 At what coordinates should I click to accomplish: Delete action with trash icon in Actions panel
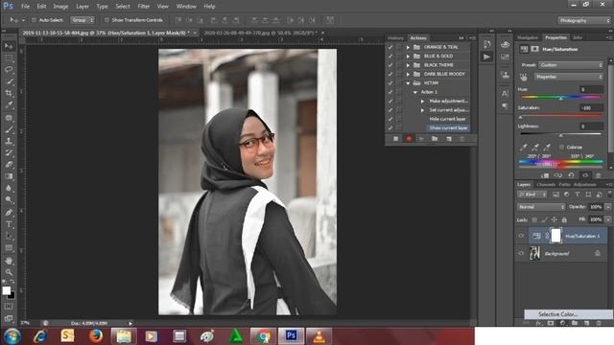[x=462, y=139]
